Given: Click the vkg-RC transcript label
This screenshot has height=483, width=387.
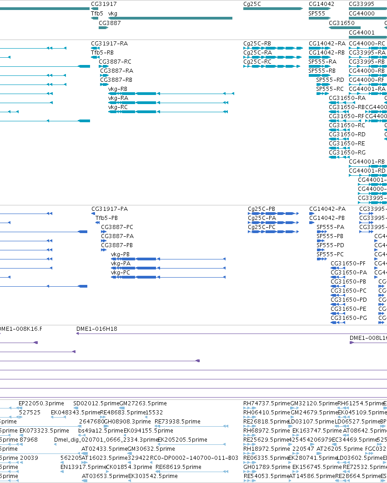Looking at the screenshot, I should [x=118, y=107].
